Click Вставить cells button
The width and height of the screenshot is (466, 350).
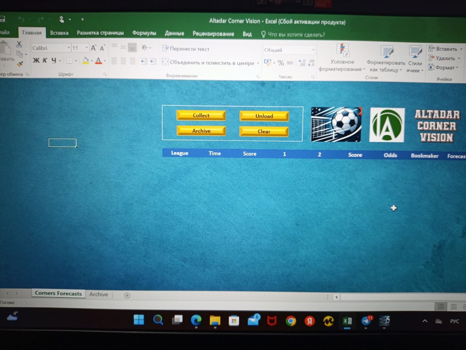point(445,49)
